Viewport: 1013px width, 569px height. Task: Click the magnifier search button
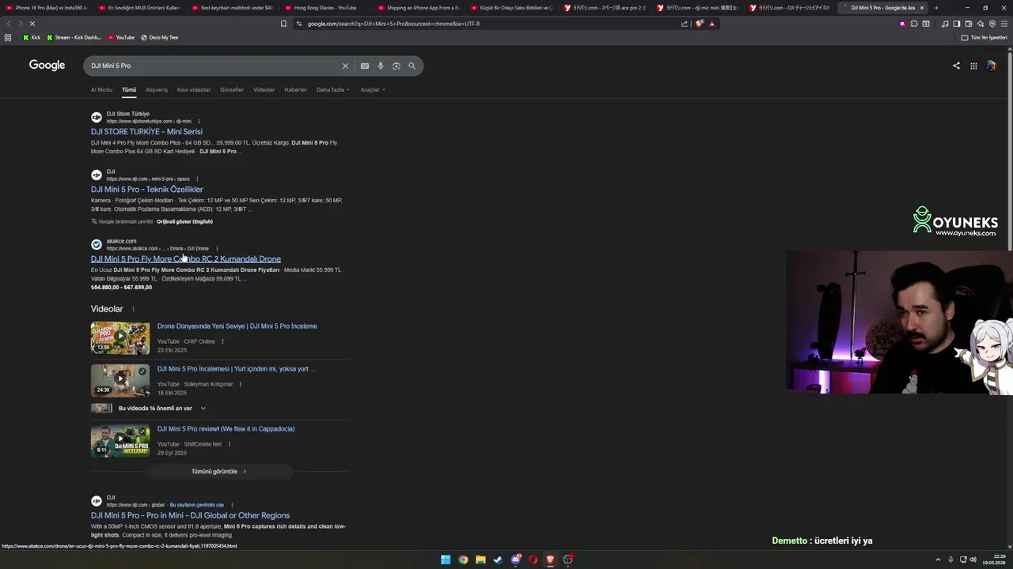[x=412, y=66]
